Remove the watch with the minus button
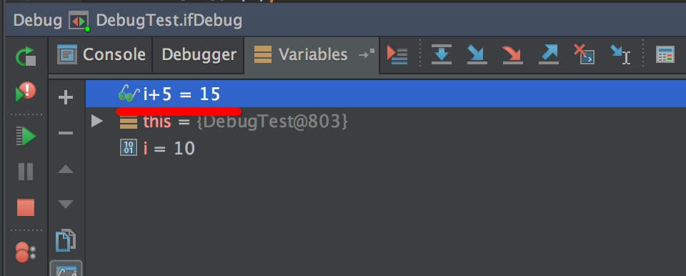The image size is (686, 276). coord(66,133)
